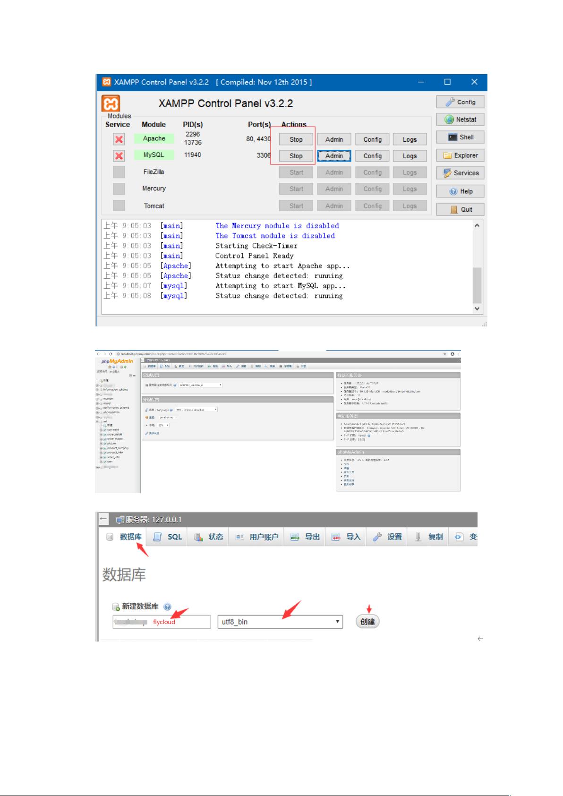Open the pmahomme theme dropdown

(x=168, y=418)
